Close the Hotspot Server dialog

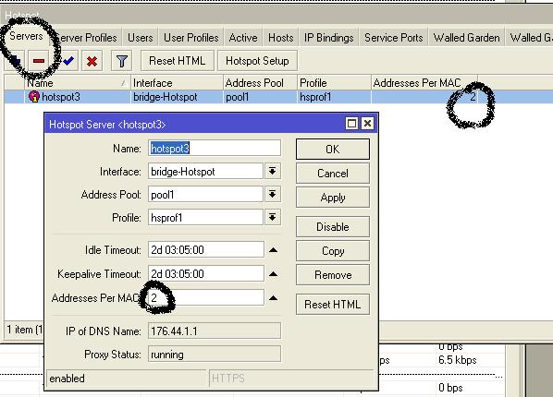click(367, 124)
